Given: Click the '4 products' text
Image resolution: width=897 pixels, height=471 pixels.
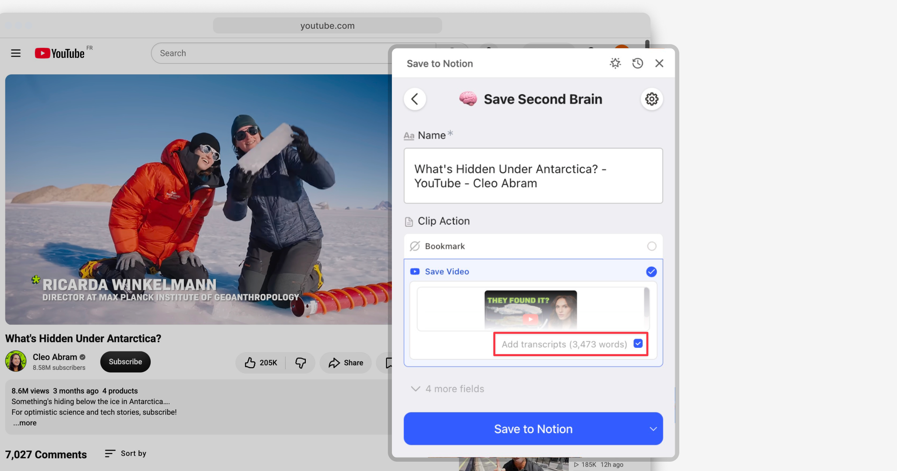Looking at the screenshot, I should click(x=120, y=391).
